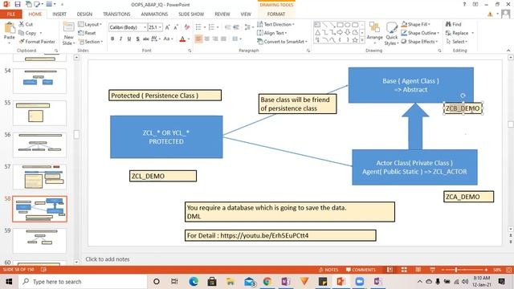Open Zoom app from taskbar
This screenshot has height=289, width=514.
pyautogui.click(x=360, y=282)
